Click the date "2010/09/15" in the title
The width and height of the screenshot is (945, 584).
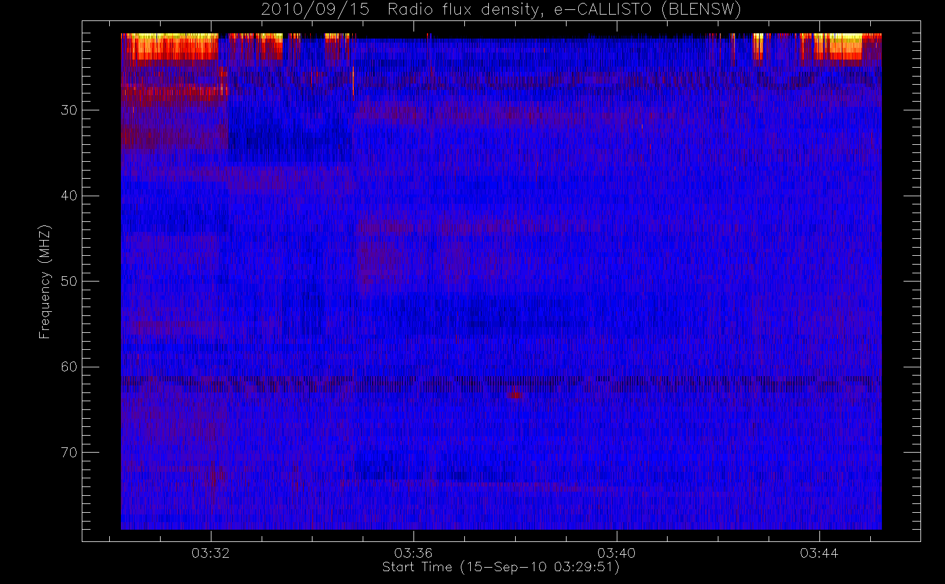point(315,9)
